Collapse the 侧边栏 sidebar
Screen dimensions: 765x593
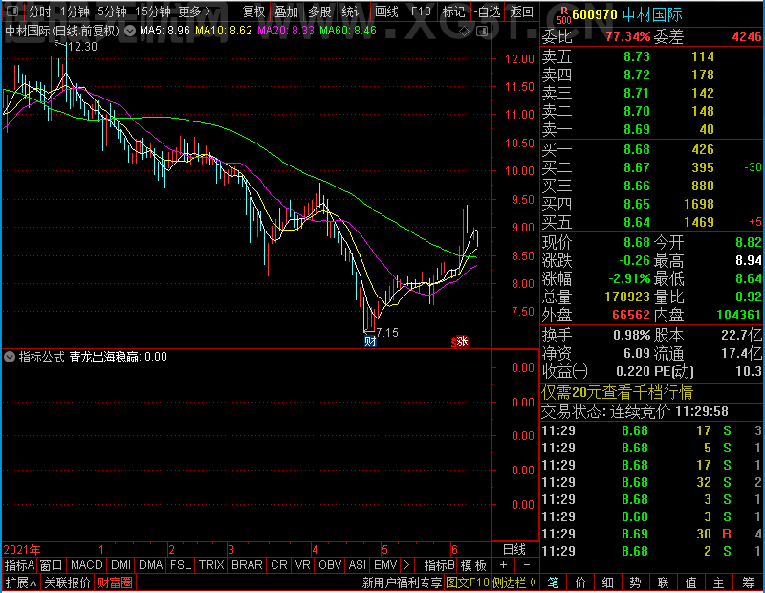[514, 582]
